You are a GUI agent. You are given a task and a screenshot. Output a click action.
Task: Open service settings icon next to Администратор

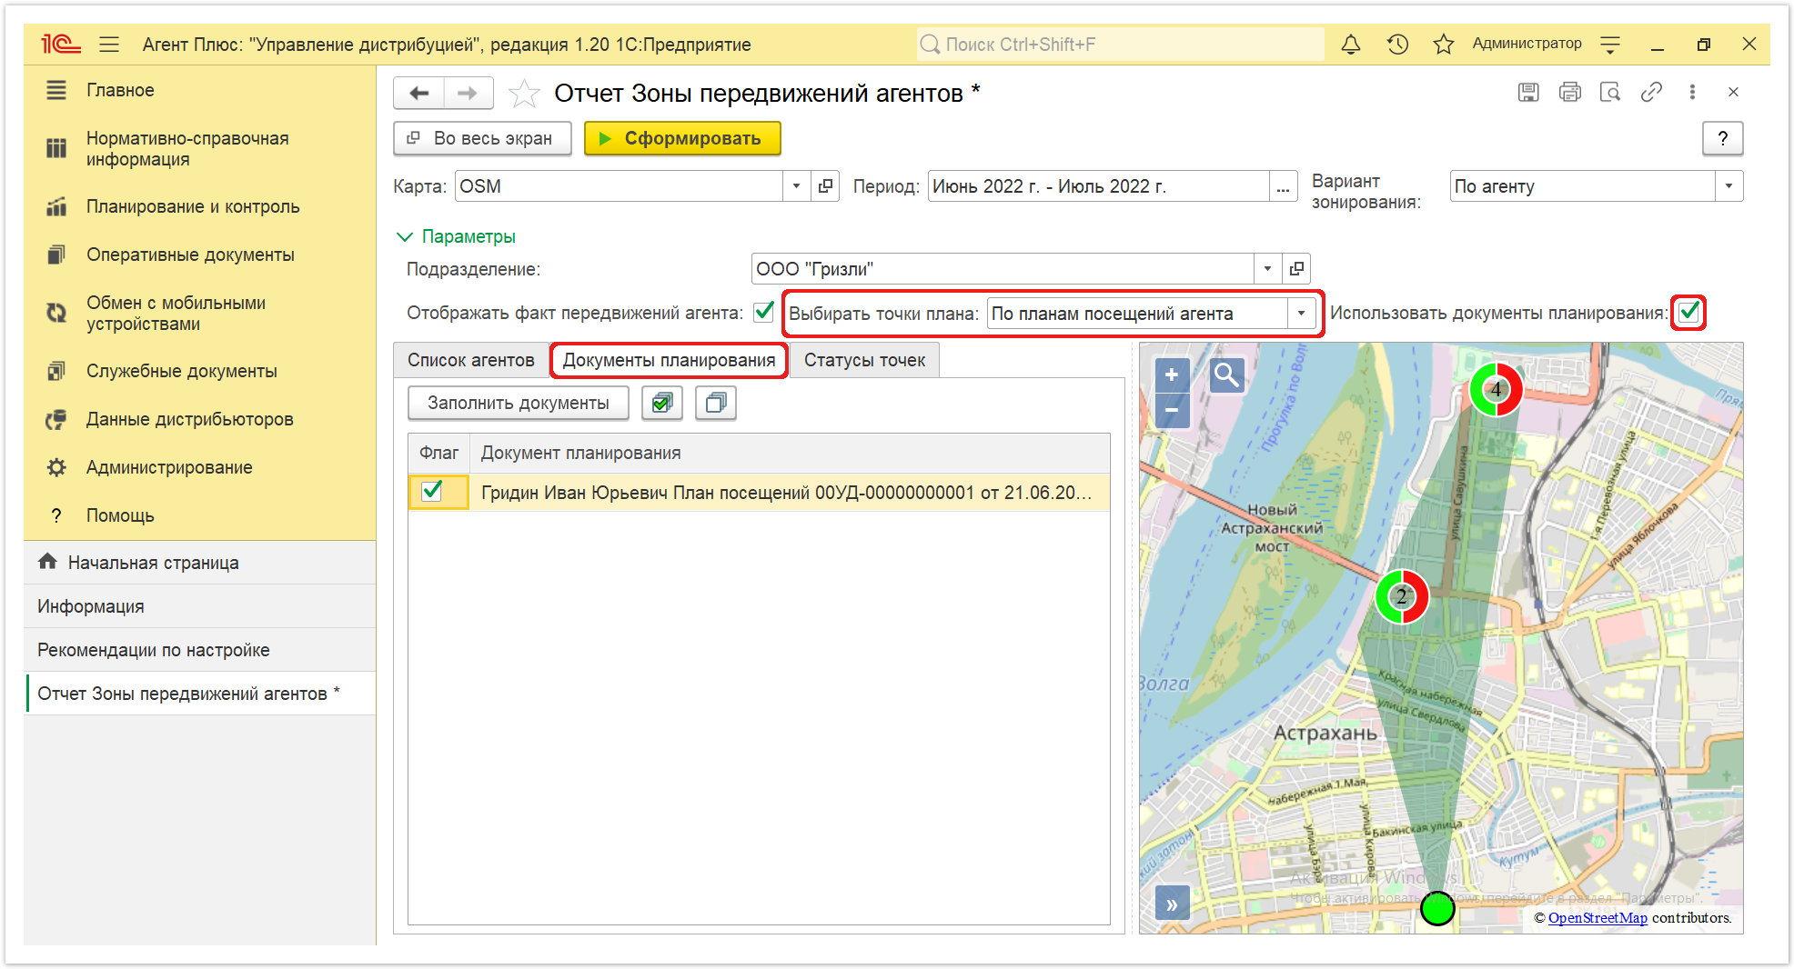click(1610, 44)
